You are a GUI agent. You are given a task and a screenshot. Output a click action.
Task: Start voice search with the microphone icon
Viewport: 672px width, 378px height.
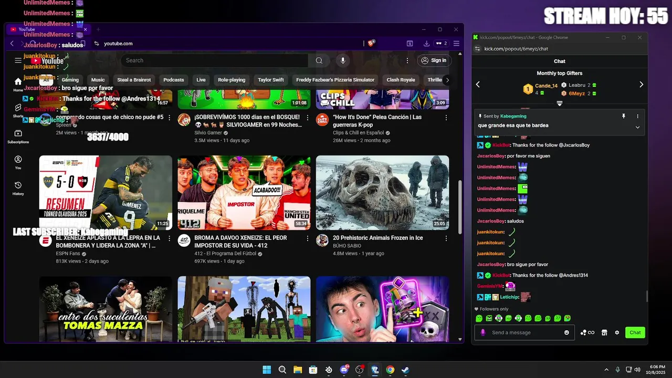click(343, 60)
